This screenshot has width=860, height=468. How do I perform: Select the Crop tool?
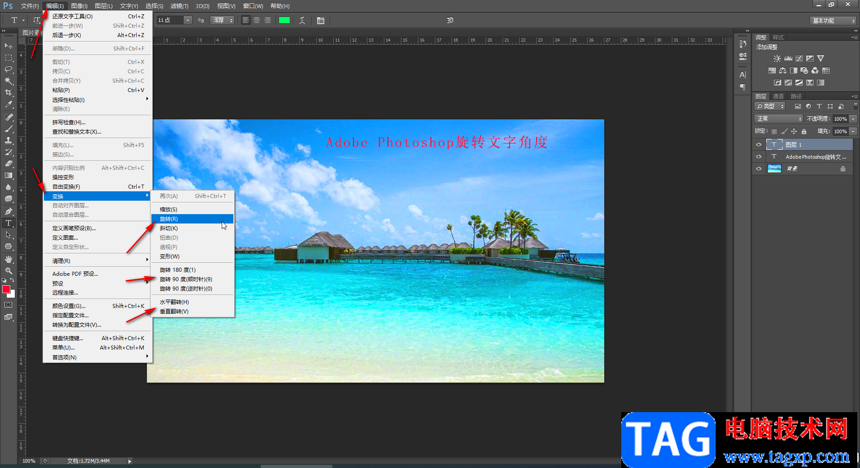tap(9, 93)
